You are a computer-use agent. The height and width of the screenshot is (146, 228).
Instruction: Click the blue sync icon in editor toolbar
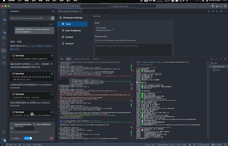click(x=213, y=11)
